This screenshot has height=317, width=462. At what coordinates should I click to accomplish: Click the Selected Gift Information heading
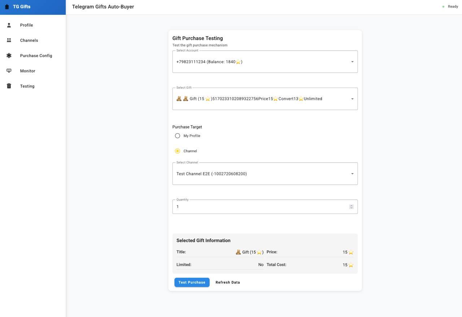(203, 241)
